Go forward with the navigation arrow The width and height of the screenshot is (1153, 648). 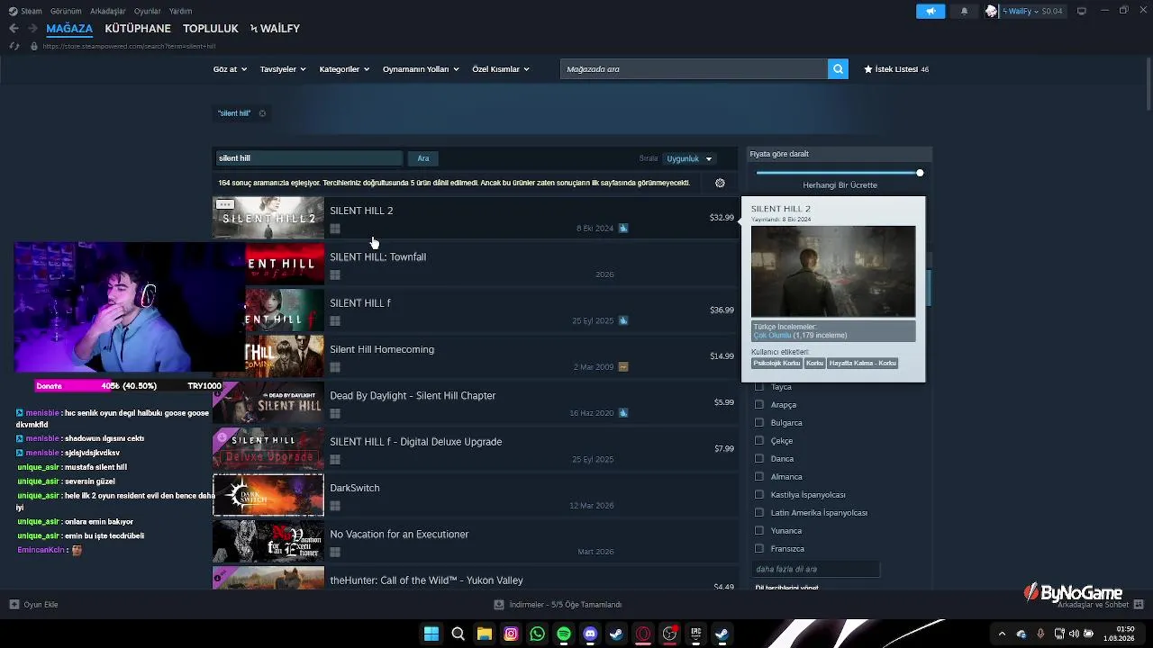(32, 29)
